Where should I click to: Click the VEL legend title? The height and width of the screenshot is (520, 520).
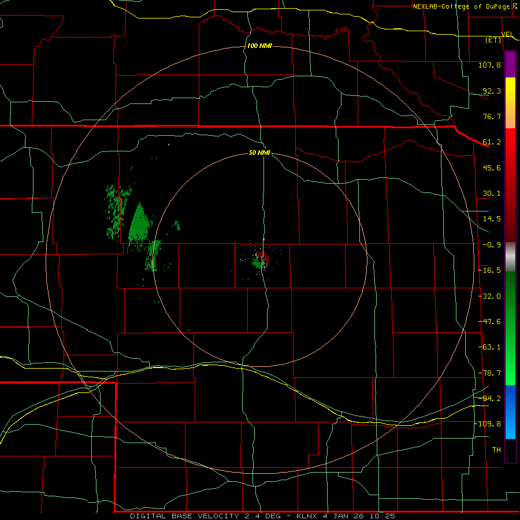coord(507,34)
